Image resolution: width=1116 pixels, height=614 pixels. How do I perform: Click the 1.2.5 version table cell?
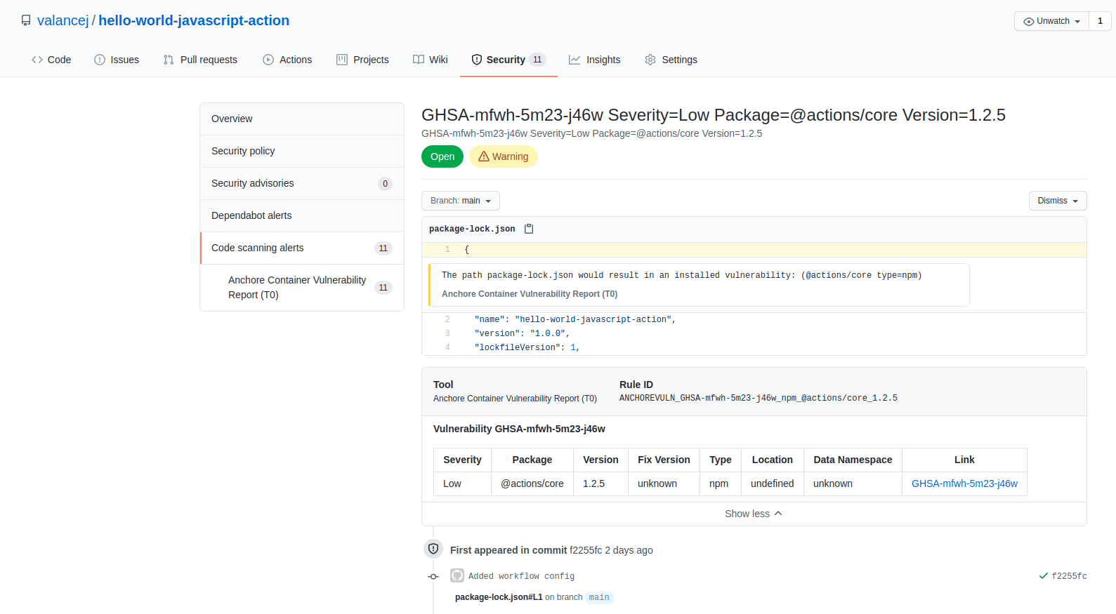(600, 483)
